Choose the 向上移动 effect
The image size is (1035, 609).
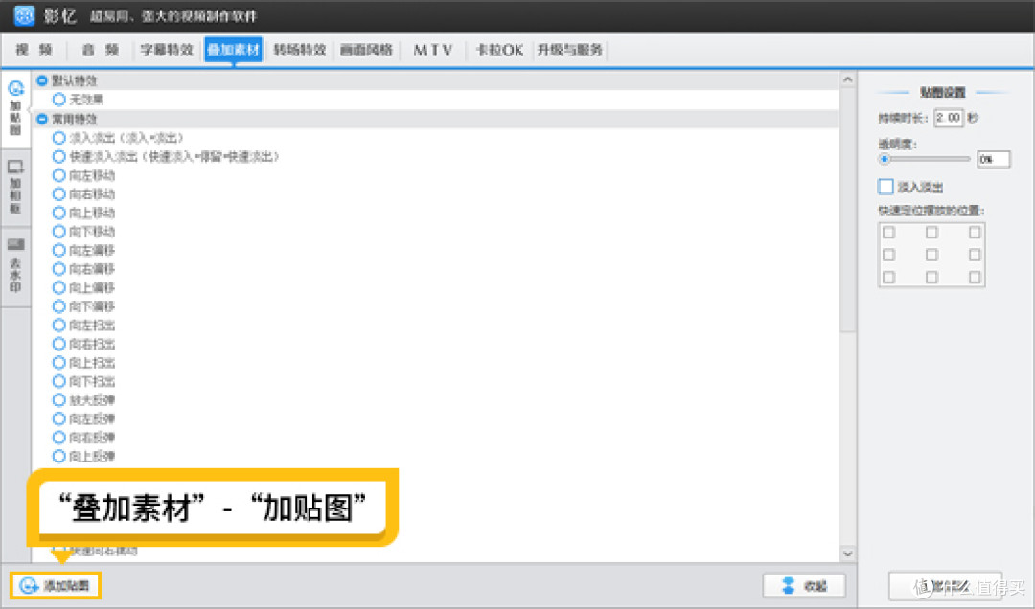(x=58, y=213)
